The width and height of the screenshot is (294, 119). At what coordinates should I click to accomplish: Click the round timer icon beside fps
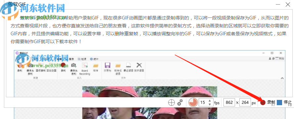(193, 103)
